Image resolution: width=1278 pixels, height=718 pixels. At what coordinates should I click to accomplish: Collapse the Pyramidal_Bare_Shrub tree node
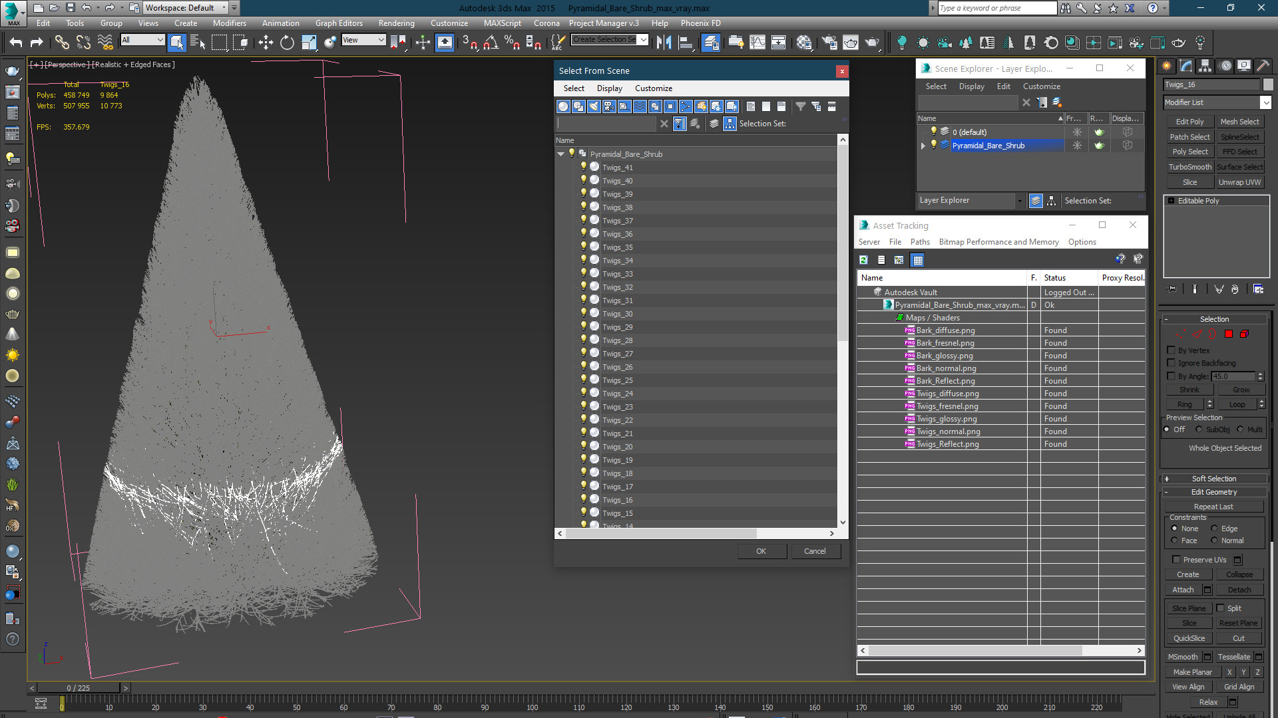point(561,154)
